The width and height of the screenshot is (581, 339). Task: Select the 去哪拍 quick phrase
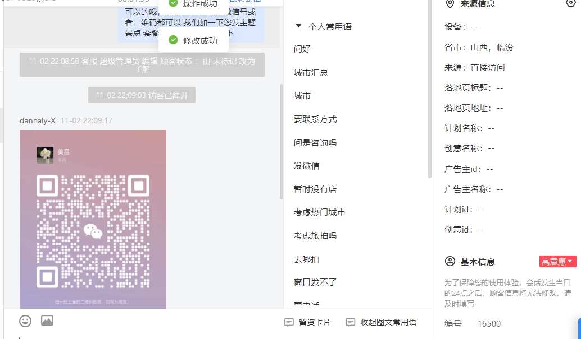[x=306, y=259]
